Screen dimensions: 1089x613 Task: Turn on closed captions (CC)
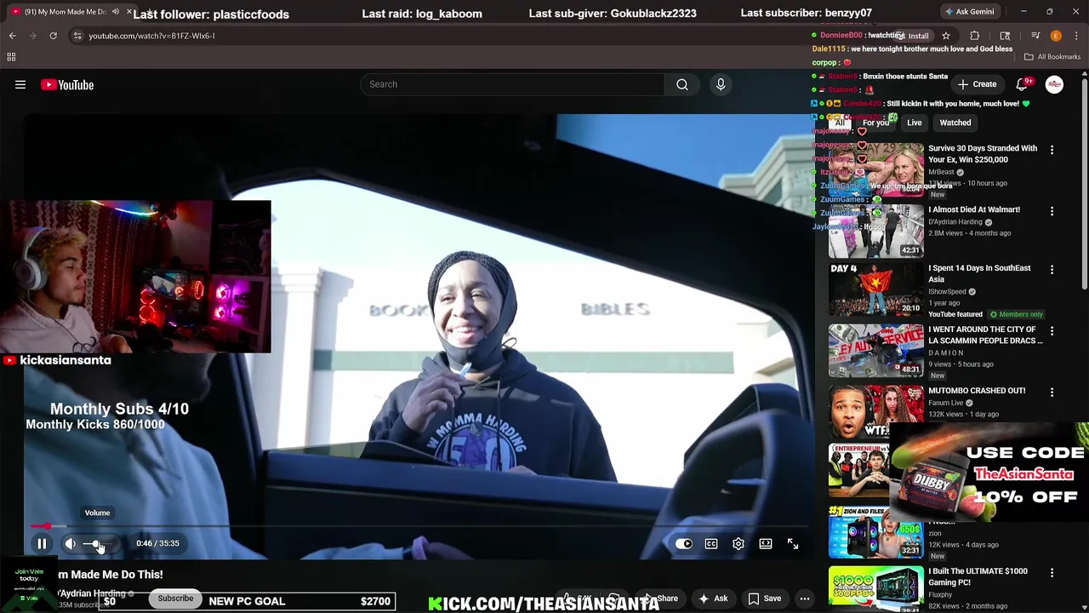pyautogui.click(x=711, y=543)
